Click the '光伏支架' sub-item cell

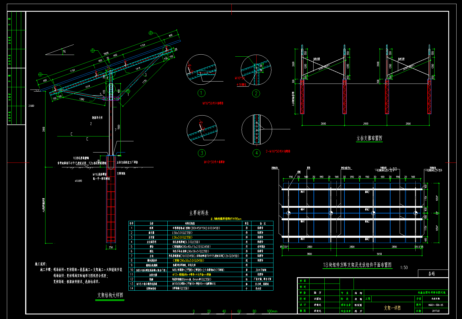coord(436,299)
